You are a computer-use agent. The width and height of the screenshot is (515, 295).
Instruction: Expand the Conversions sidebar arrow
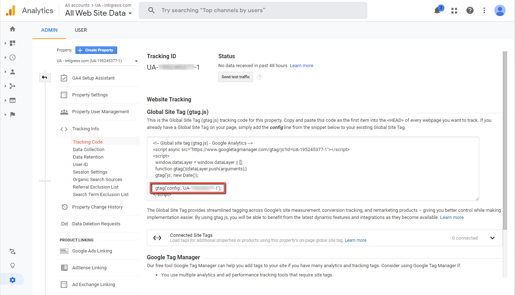coord(5,115)
